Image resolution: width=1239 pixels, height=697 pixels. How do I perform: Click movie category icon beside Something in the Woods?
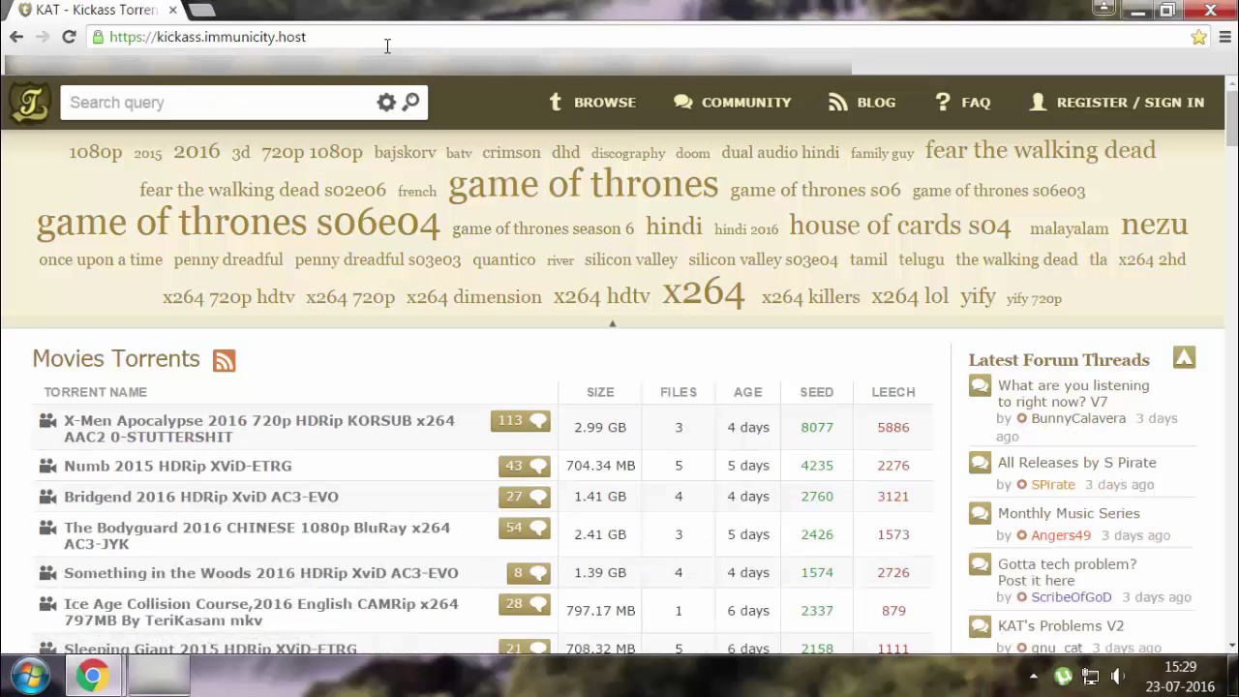47,573
